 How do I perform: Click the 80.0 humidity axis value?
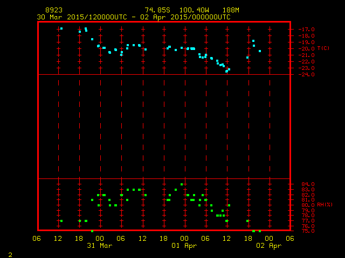[x=308, y=205]
